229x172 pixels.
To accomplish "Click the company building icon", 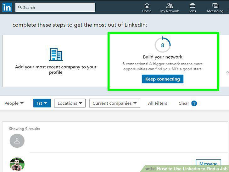I will point(56,54).
